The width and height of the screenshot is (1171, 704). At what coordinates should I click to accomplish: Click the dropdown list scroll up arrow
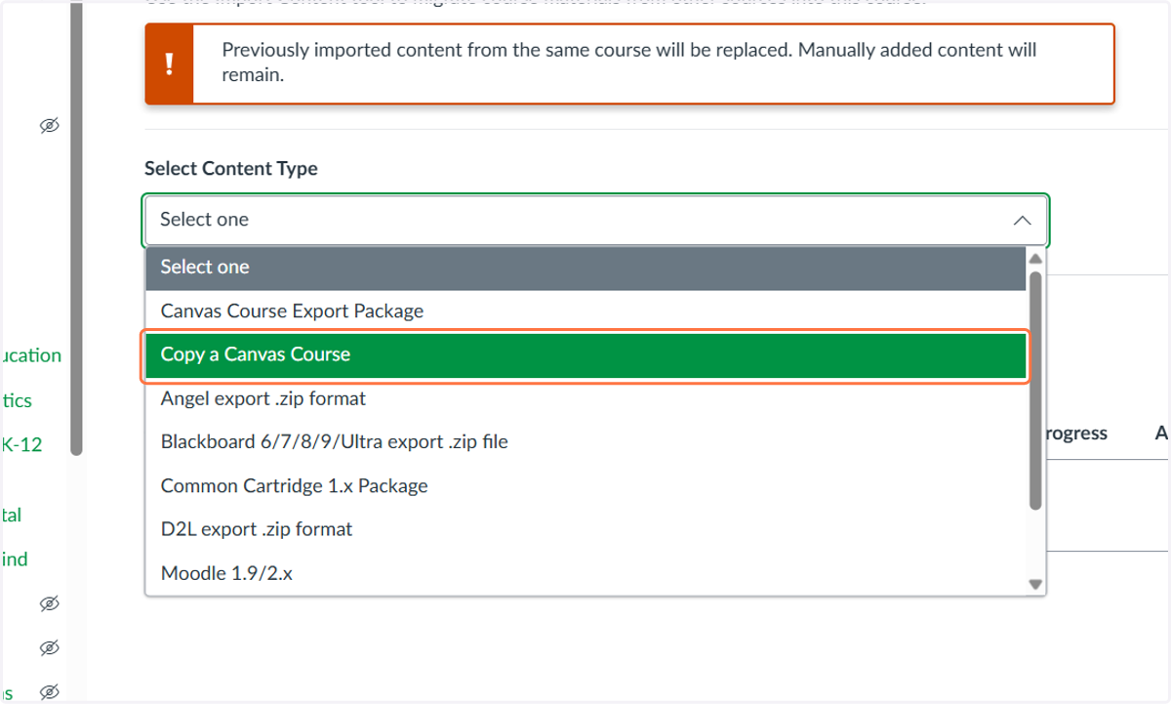click(x=1035, y=259)
